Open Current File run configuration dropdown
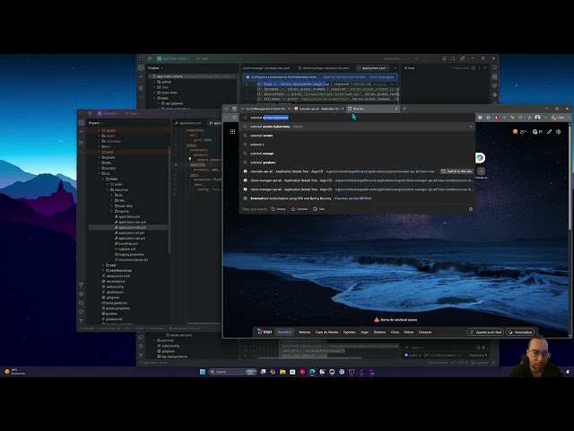Screen dimensions: 574x431 pos(393,58)
